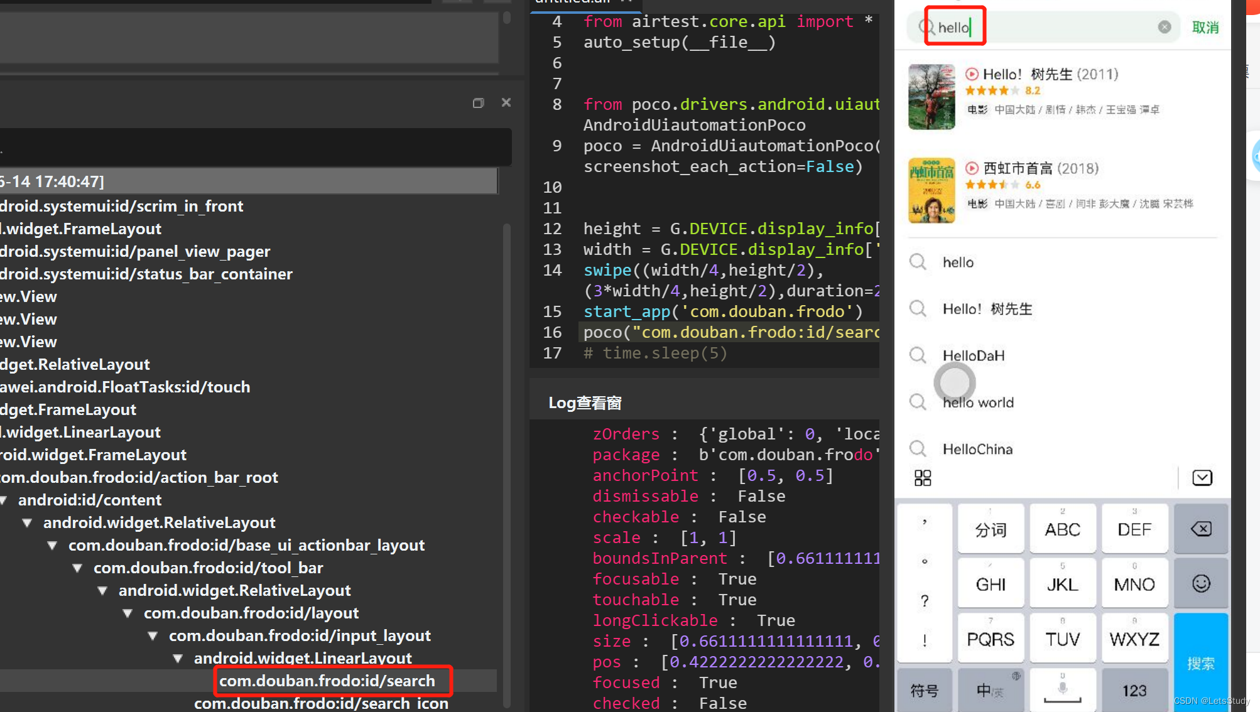Clear the phone search field text
The height and width of the screenshot is (712, 1260).
coord(1164,27)
